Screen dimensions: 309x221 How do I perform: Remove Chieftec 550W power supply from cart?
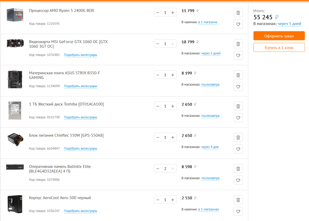click(238, 137)
